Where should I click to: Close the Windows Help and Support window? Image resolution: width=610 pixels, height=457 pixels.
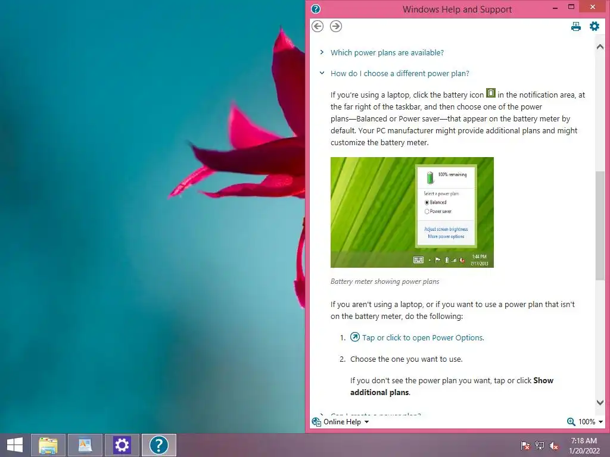(593, 7)
